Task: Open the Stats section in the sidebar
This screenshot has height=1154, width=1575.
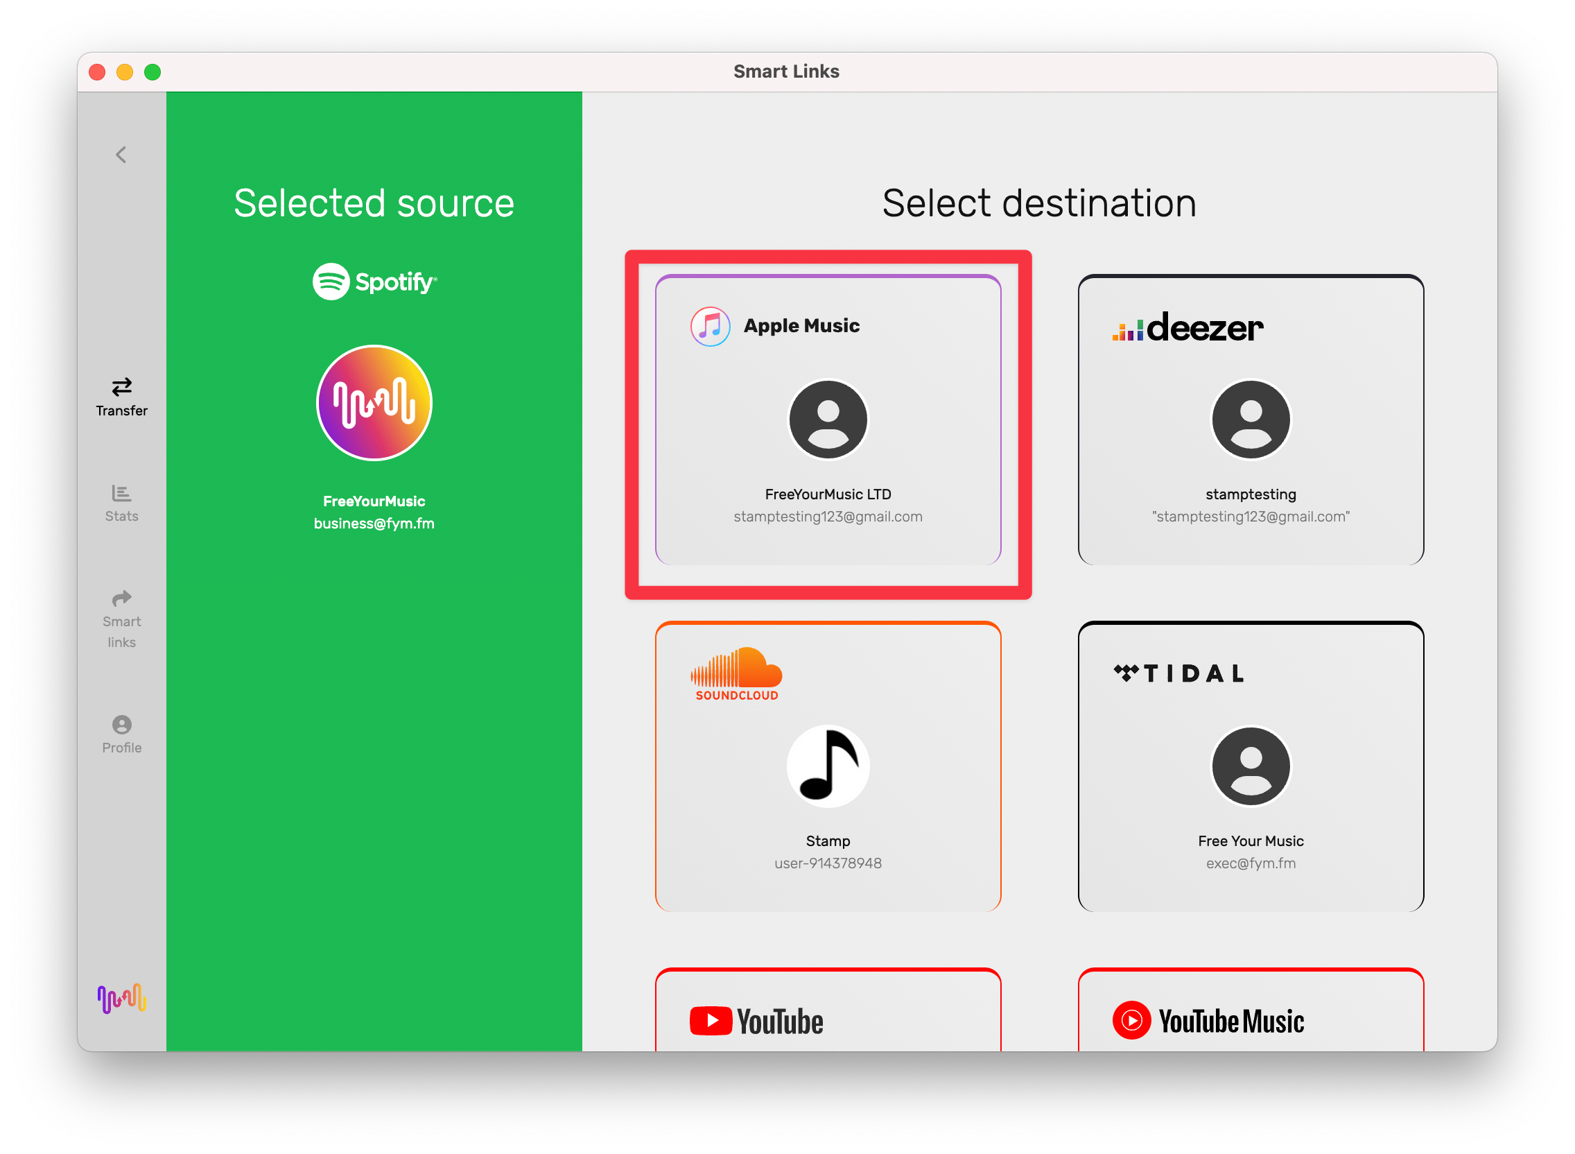Action: click(x=121, y=503)
